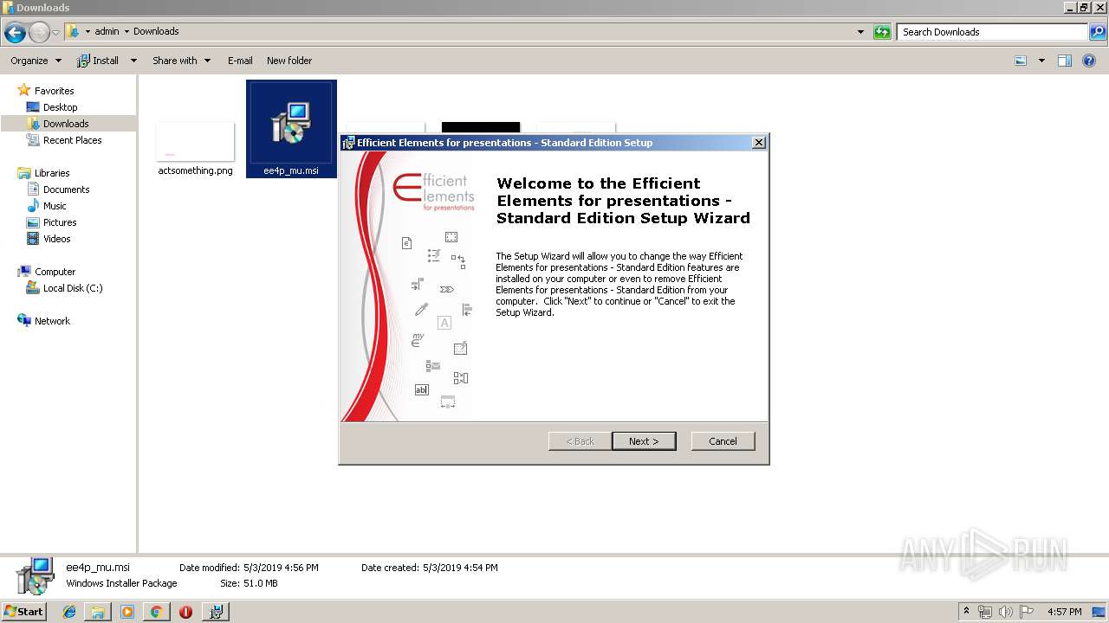This screenshot has height=623, width=1109.
Task: Open Downloads in the navigation pane
Action: [x=66, y=124]
